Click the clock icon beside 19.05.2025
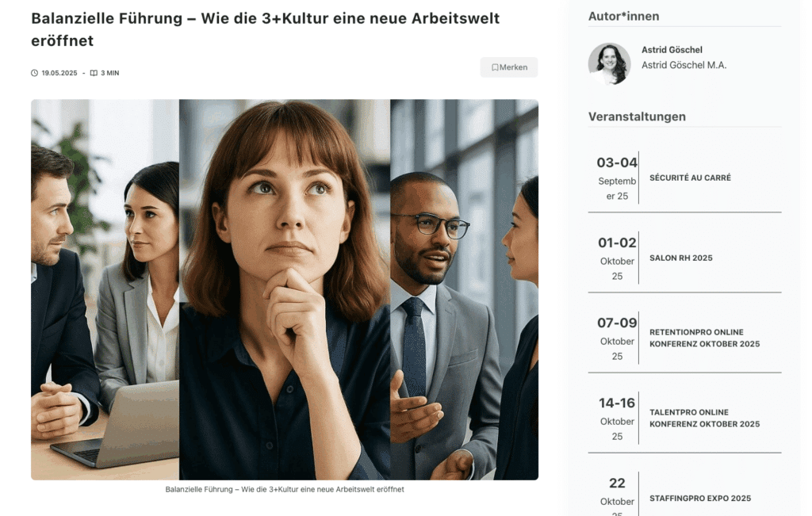This screenshot has height=516, width=812. [35, 73]
